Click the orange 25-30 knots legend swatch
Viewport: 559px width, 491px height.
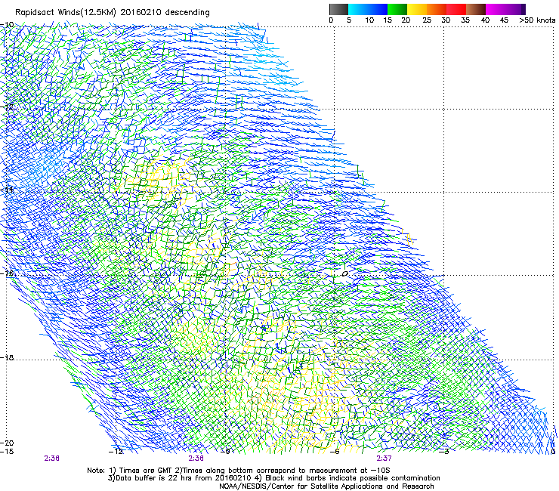[437, 9]
